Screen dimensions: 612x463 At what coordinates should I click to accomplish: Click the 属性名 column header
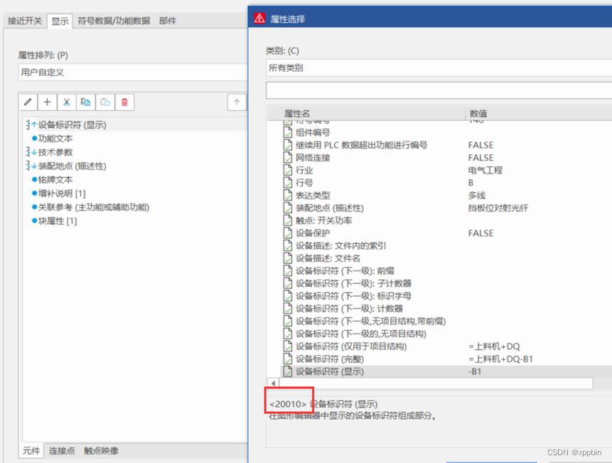pyautogui.click(x=297, y=114)
